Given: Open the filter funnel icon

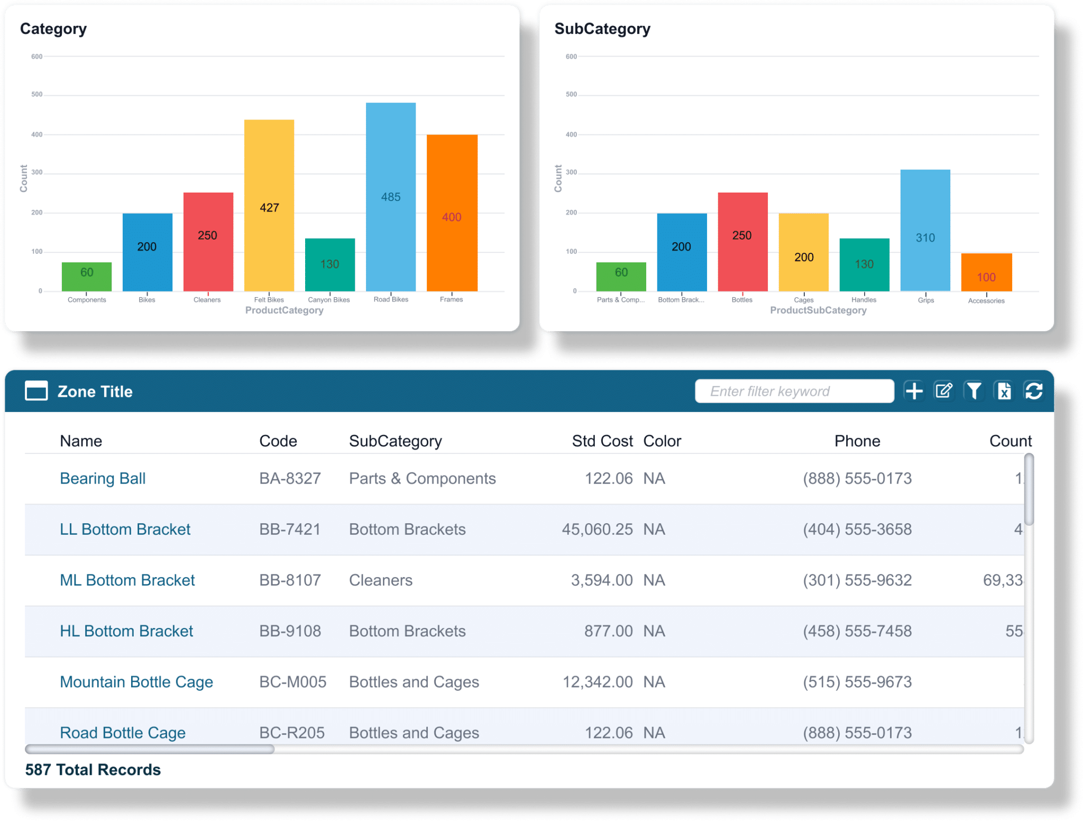Looking at the screenshot, I should coord(974,391).
